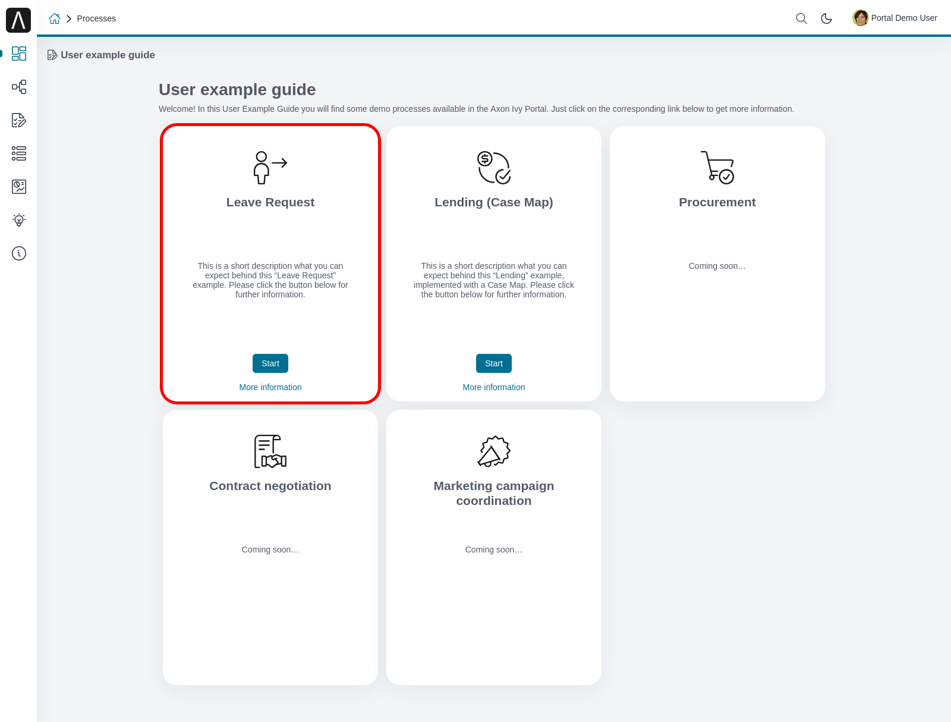Image resolution: width=951 pixels, height=722 pixels.
Task: Open the Statistics dashboard icon
Action: (19, 186)
